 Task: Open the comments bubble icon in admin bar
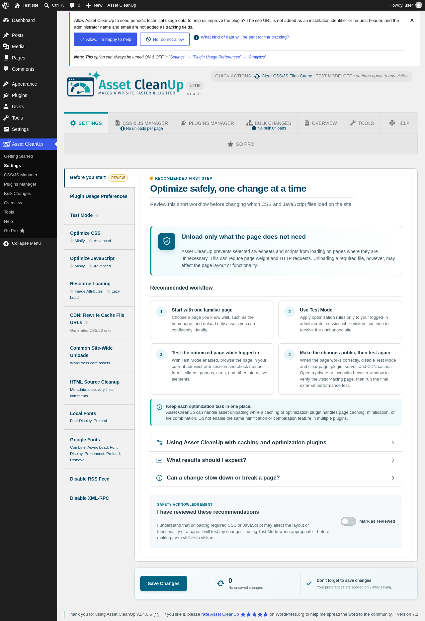pos(72,5)
